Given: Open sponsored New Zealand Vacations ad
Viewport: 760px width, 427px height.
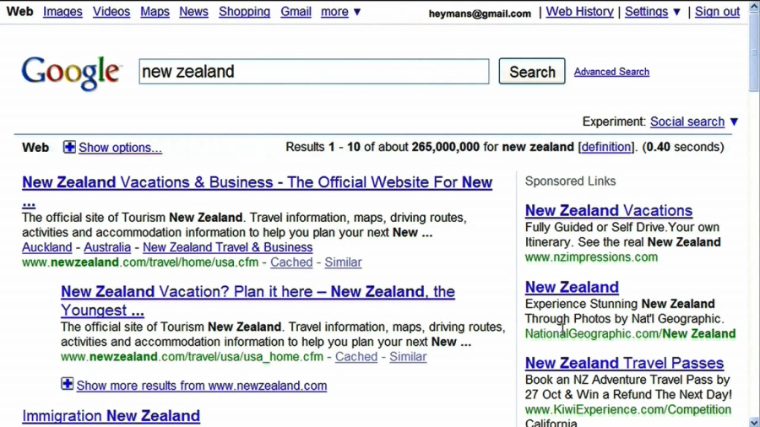Looking at the screenshot, I should (609, 211).
